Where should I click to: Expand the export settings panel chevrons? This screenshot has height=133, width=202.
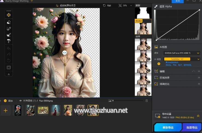coord(198,116)
